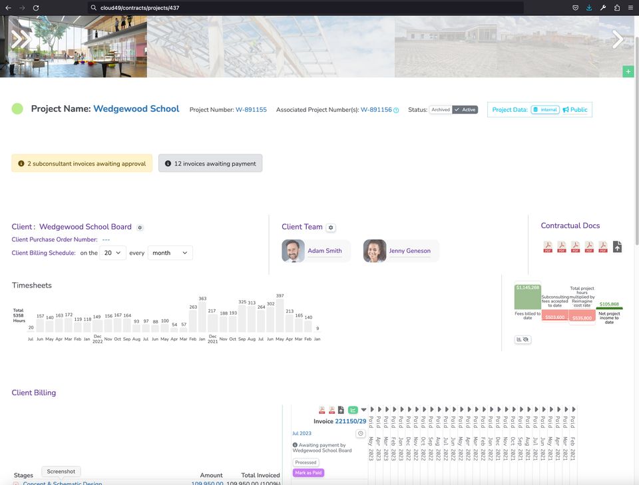Click the info icon next to Associated Project Number
639x485 pixels.
[x=397, y=110]
